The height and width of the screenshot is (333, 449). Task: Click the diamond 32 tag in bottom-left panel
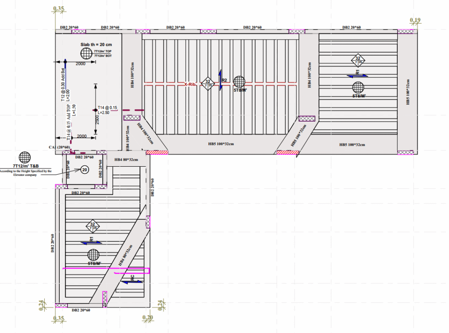[93, 226]
